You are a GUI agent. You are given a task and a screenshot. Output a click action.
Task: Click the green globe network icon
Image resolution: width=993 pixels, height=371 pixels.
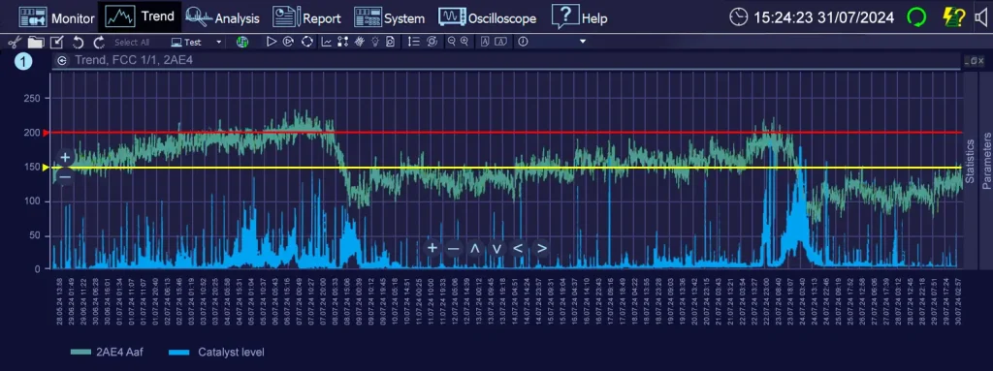point(241,42)
